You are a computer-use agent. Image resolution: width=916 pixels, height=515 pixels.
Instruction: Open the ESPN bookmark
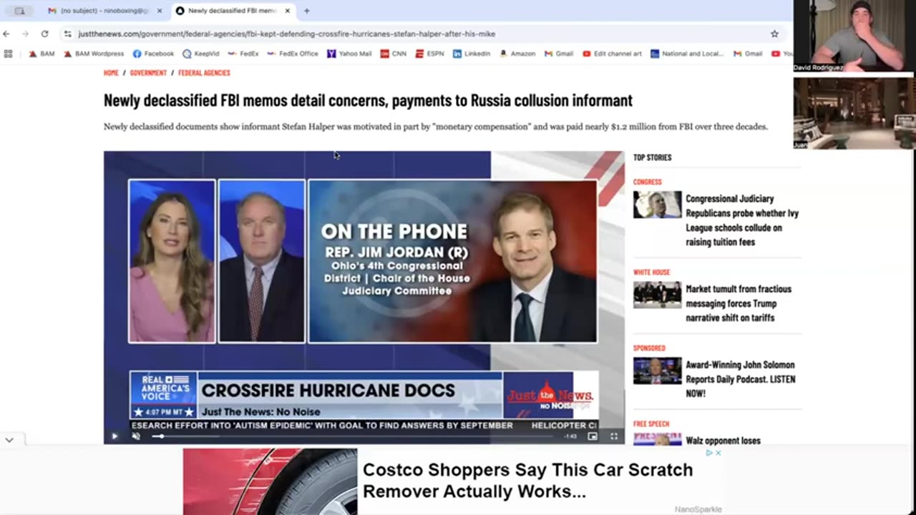429,54
